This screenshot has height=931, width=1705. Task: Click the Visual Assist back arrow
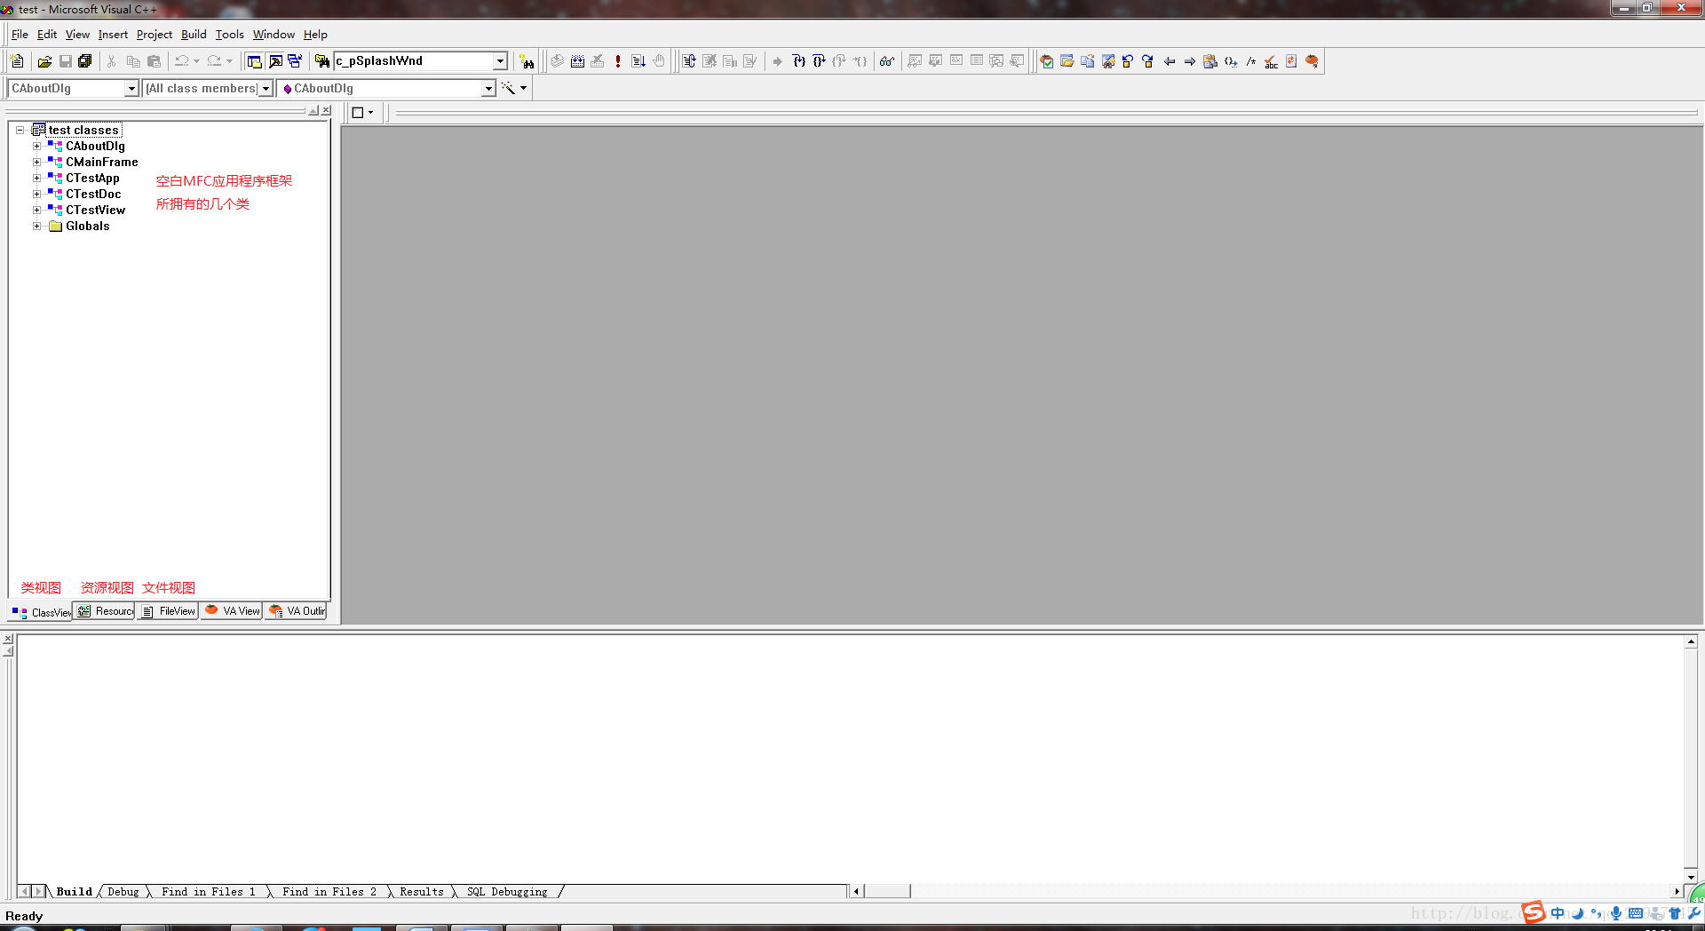pyautogui.click(x=1170, y=61)
